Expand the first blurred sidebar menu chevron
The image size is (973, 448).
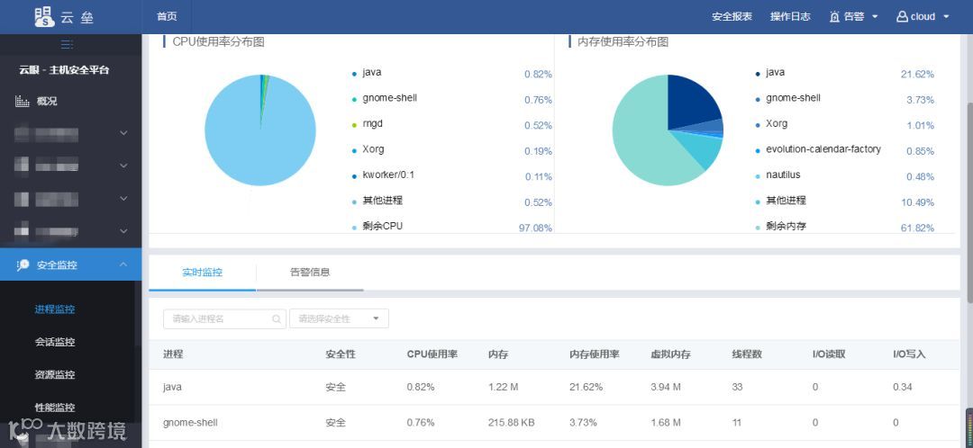[123, 132]
